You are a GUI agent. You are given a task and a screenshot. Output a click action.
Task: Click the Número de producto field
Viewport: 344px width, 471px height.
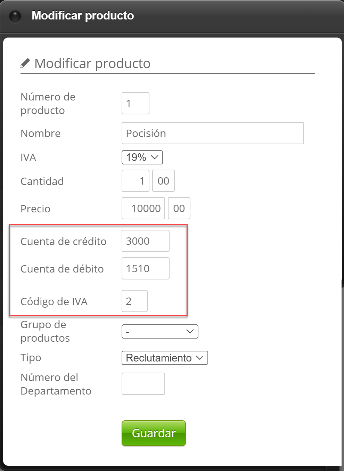136,103
